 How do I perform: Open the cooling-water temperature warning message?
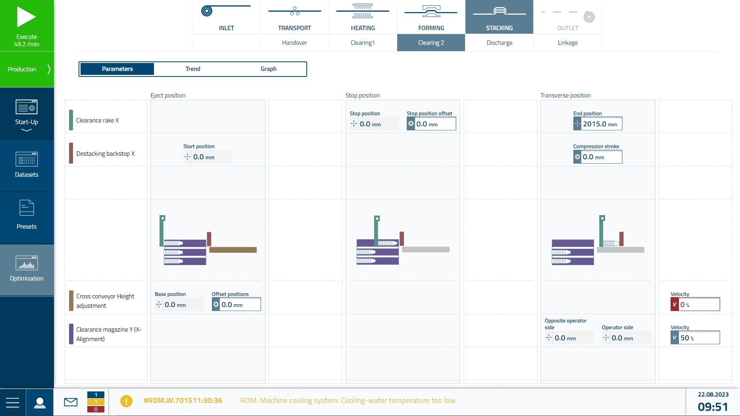(348, 401)
